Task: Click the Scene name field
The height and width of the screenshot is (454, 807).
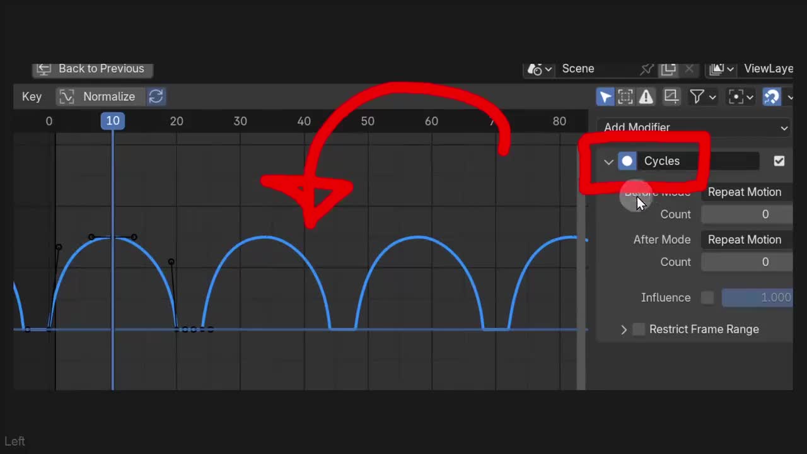Action: tap(596, 69)
